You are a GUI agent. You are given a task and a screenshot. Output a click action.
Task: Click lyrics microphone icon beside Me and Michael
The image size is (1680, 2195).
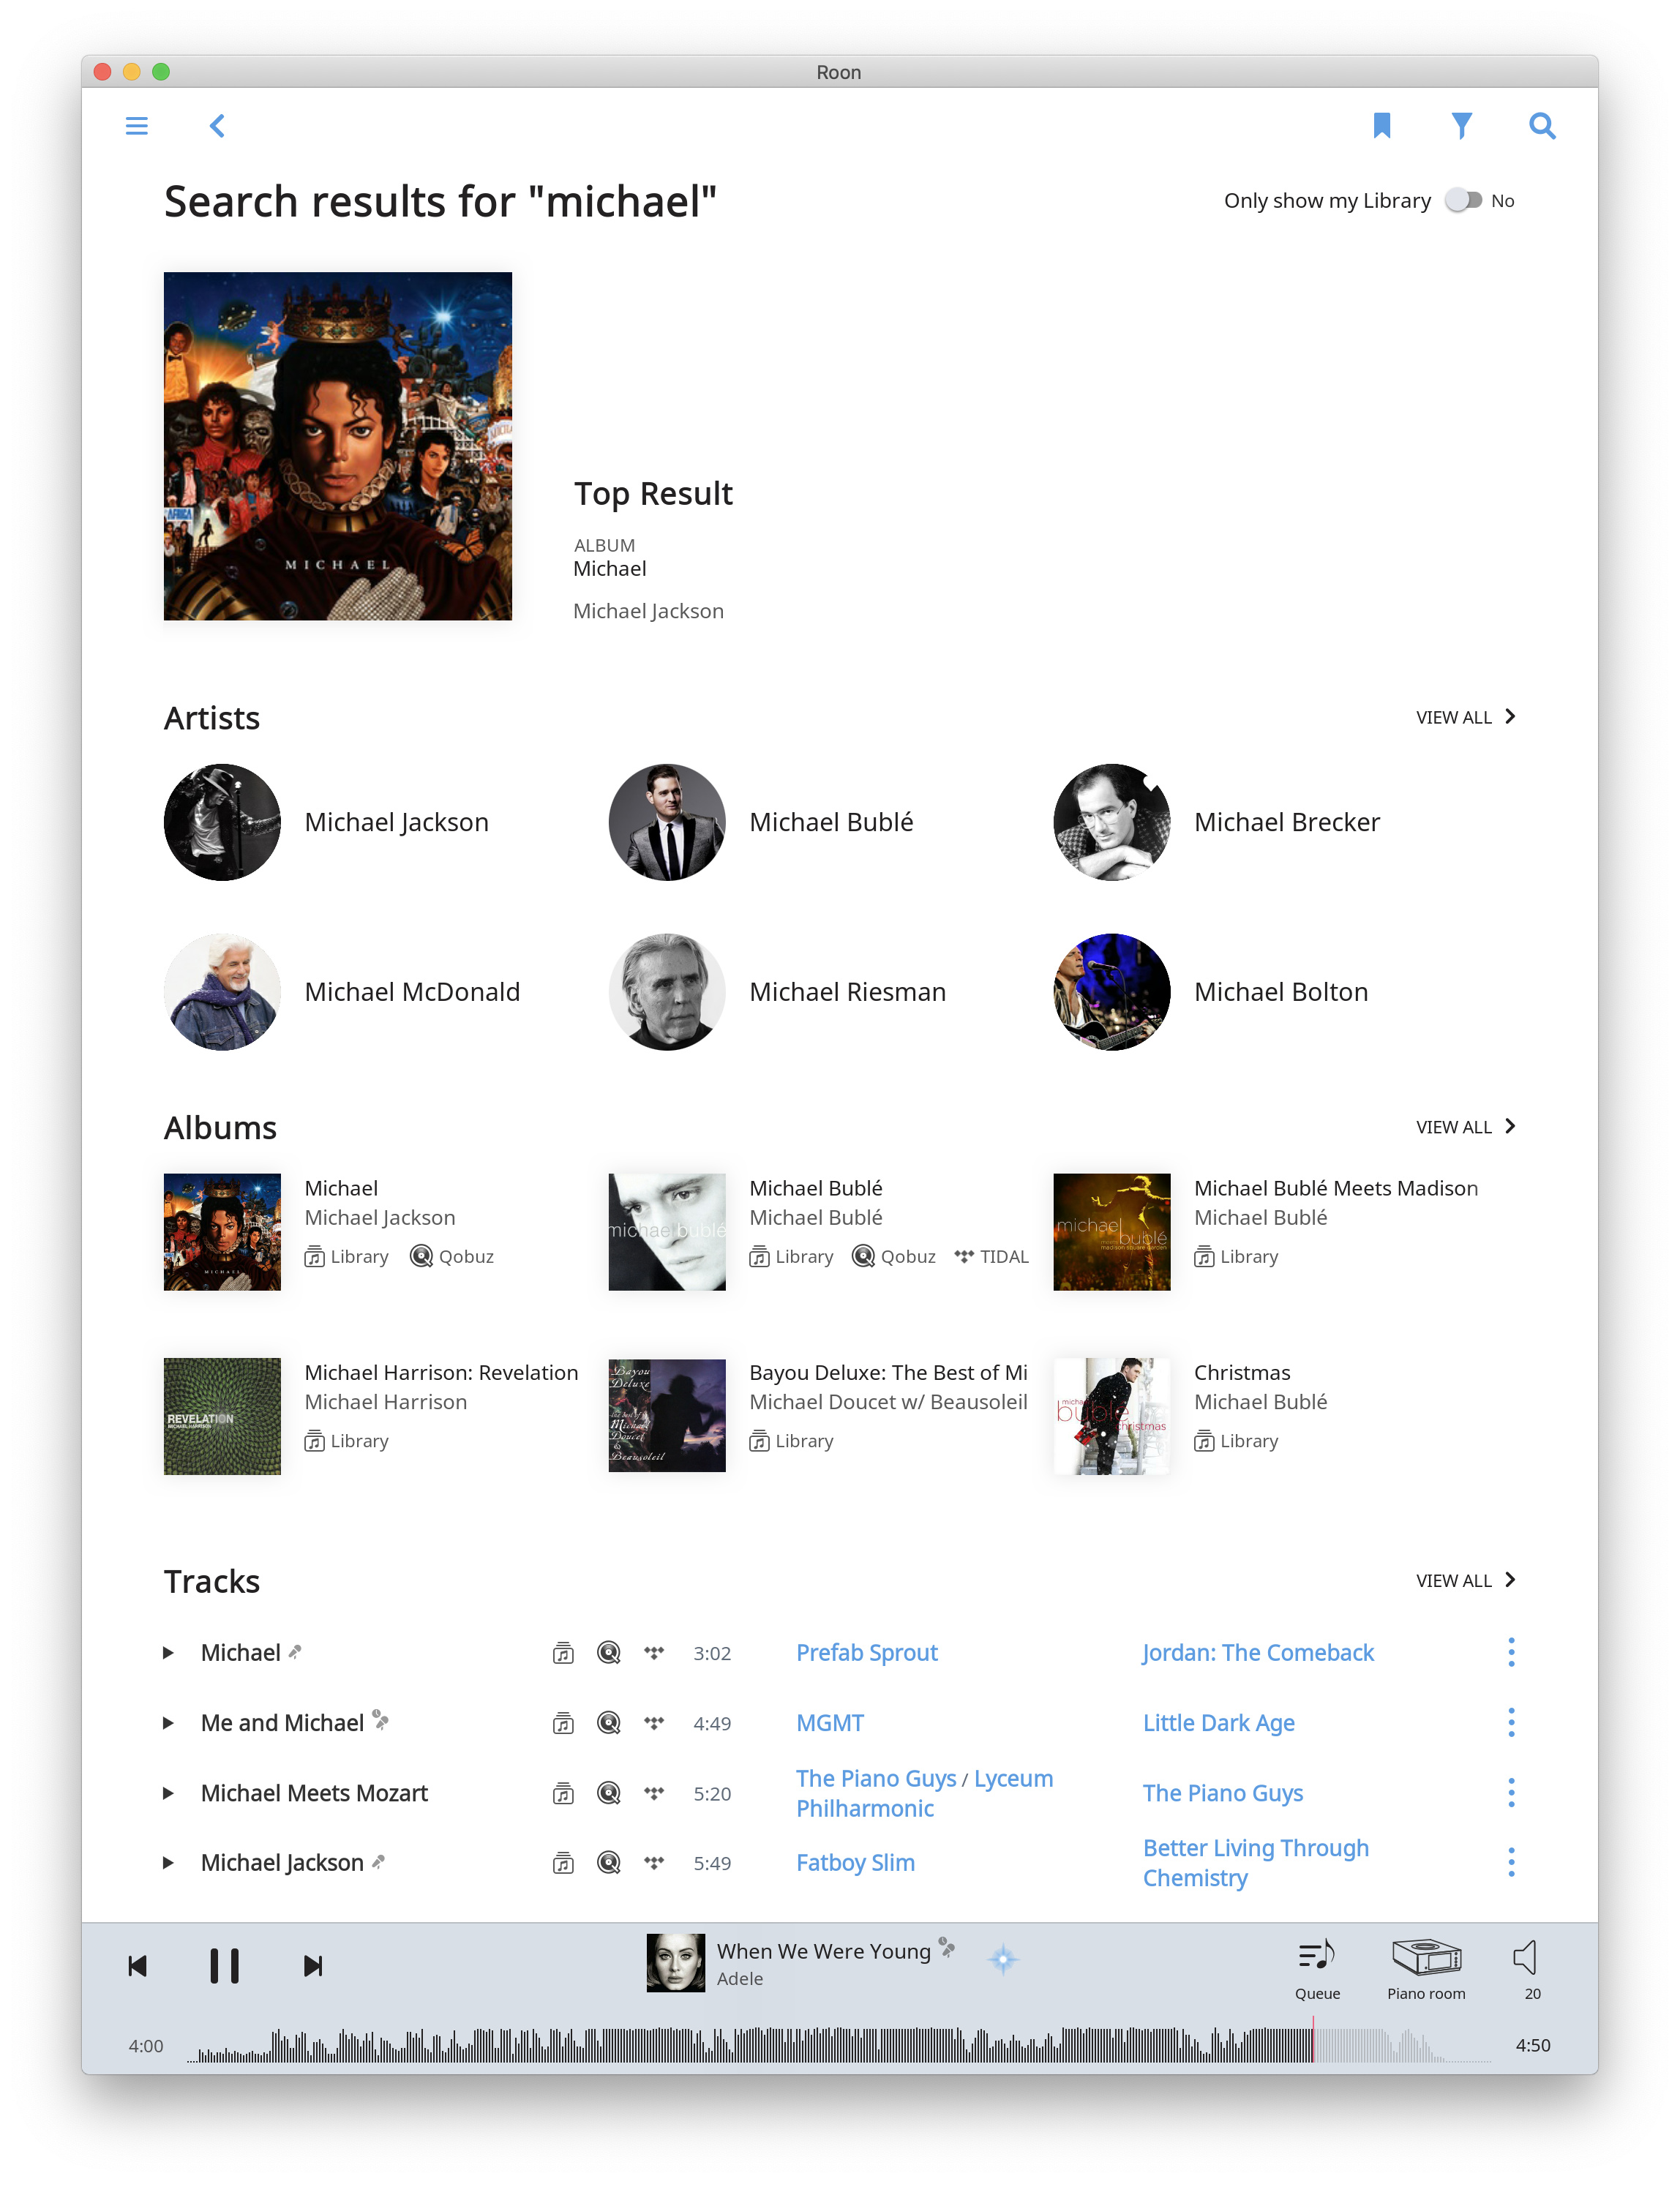[x=381, y=1720]
